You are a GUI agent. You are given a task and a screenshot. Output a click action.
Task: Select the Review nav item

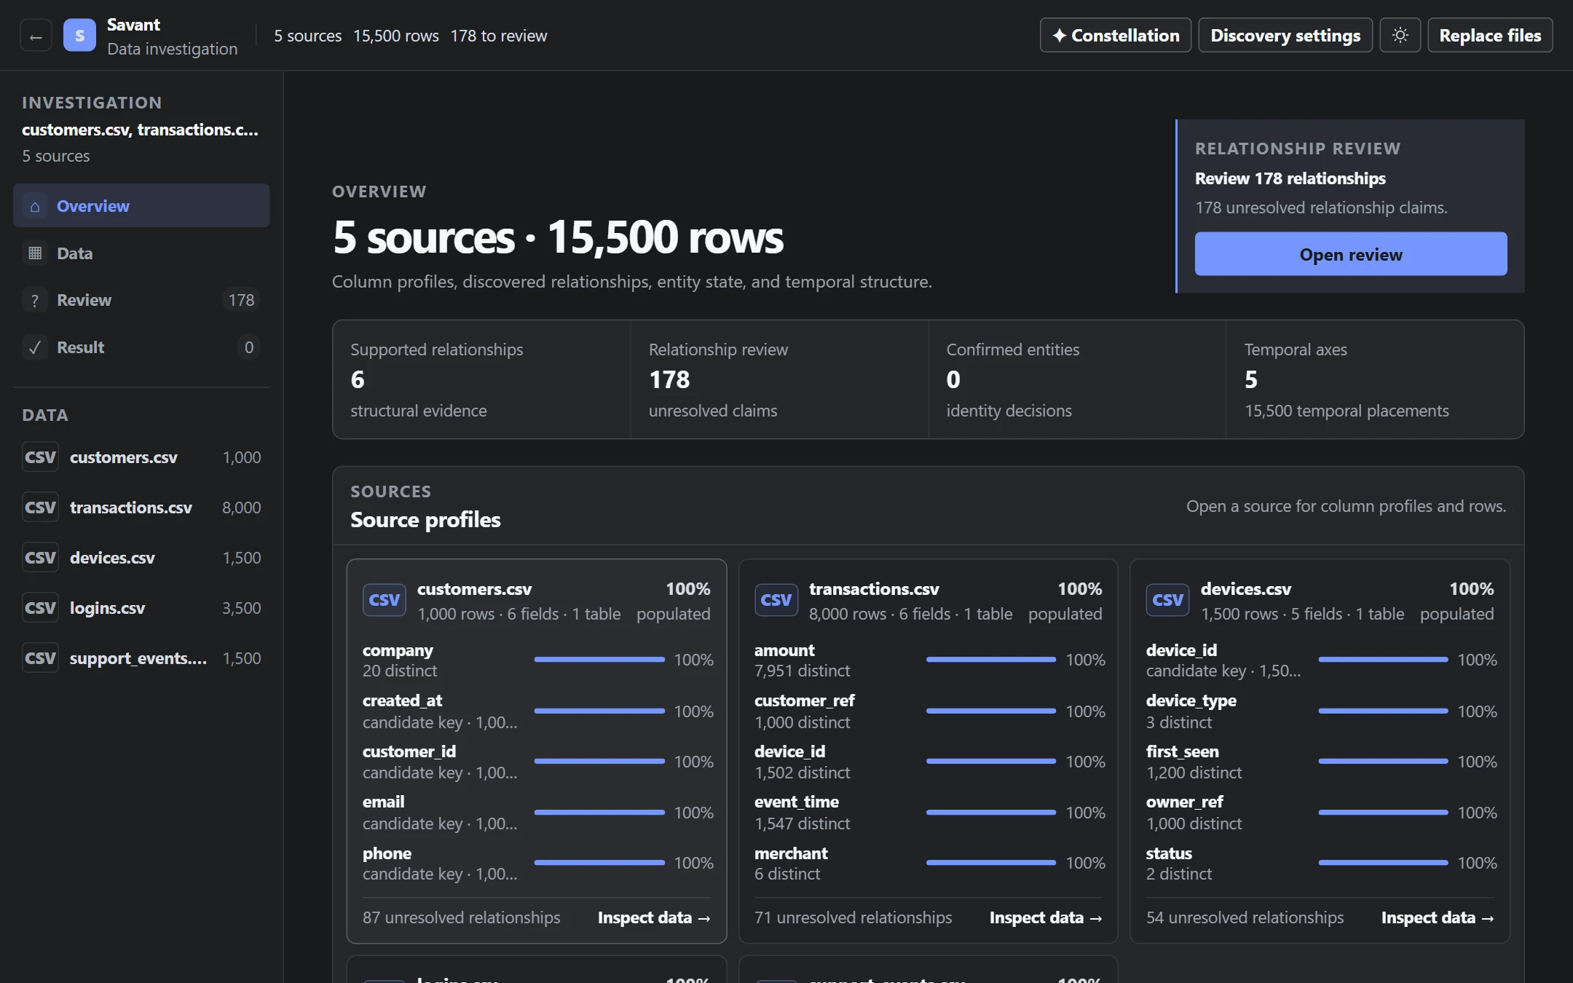tap(141, 300)
